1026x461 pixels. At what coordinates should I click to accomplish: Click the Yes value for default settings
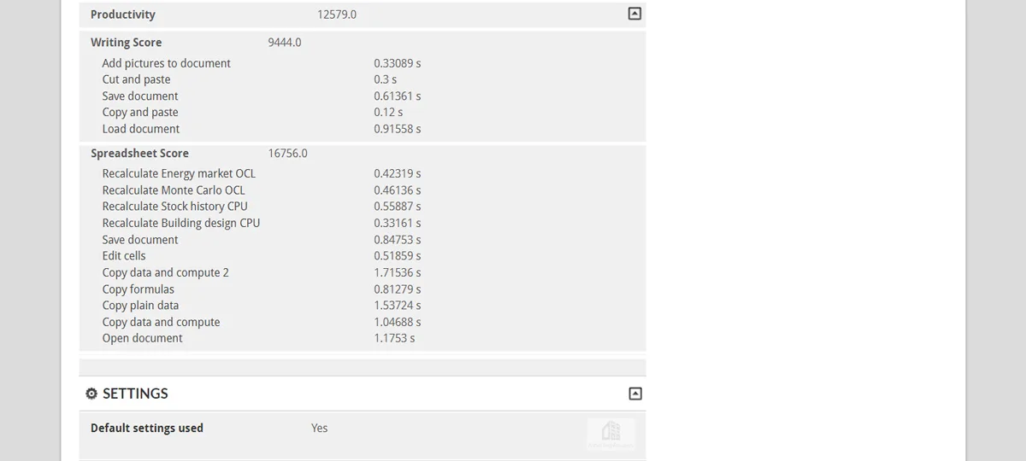tap(319, 428)
